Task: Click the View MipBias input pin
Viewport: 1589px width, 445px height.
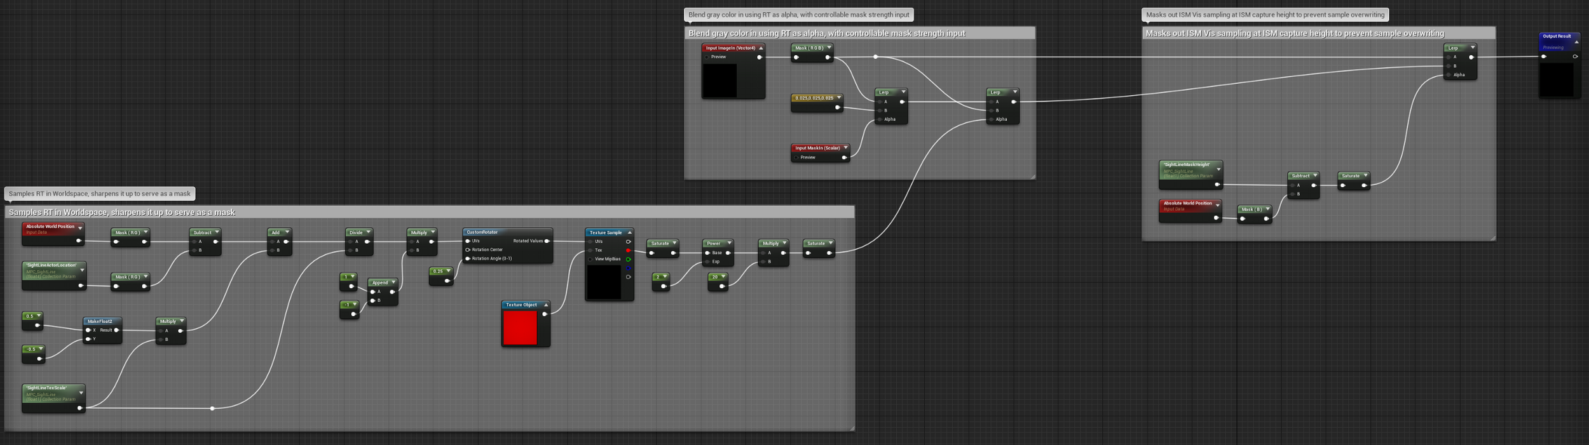Action: (590, 260)
